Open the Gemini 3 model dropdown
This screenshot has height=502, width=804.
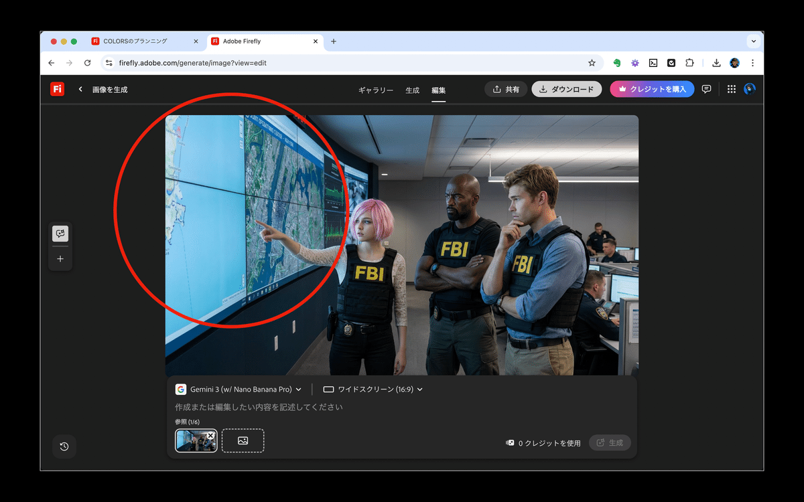(x=239, y=390)
